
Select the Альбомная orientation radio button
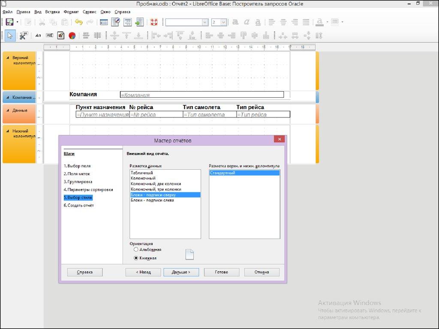(136, 249)
